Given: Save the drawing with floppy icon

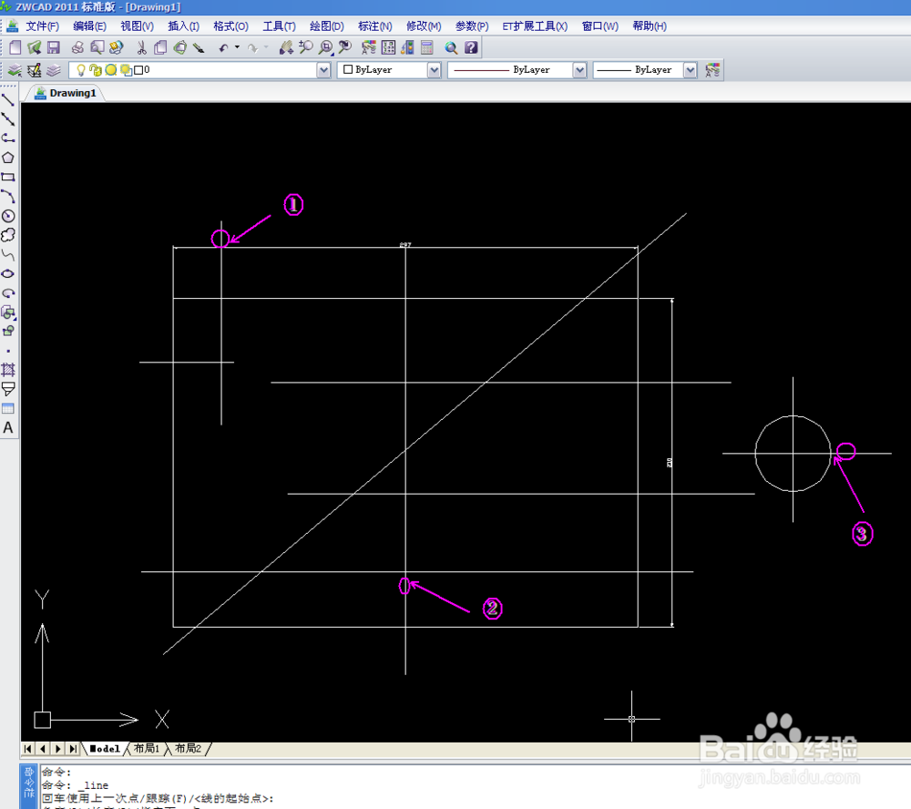Looking at the screenshot, I should tap(54, 47).
